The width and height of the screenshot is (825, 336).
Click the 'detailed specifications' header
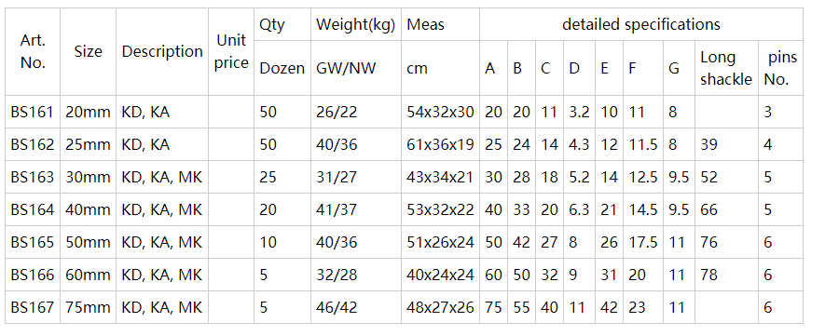640,24
